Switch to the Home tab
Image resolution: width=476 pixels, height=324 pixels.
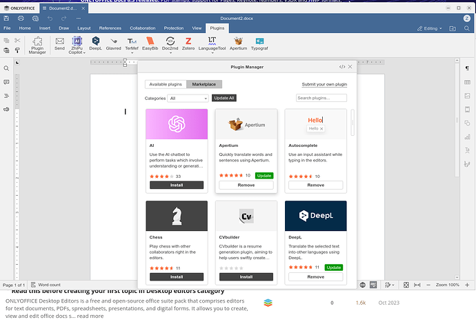[x=25, y=28]
